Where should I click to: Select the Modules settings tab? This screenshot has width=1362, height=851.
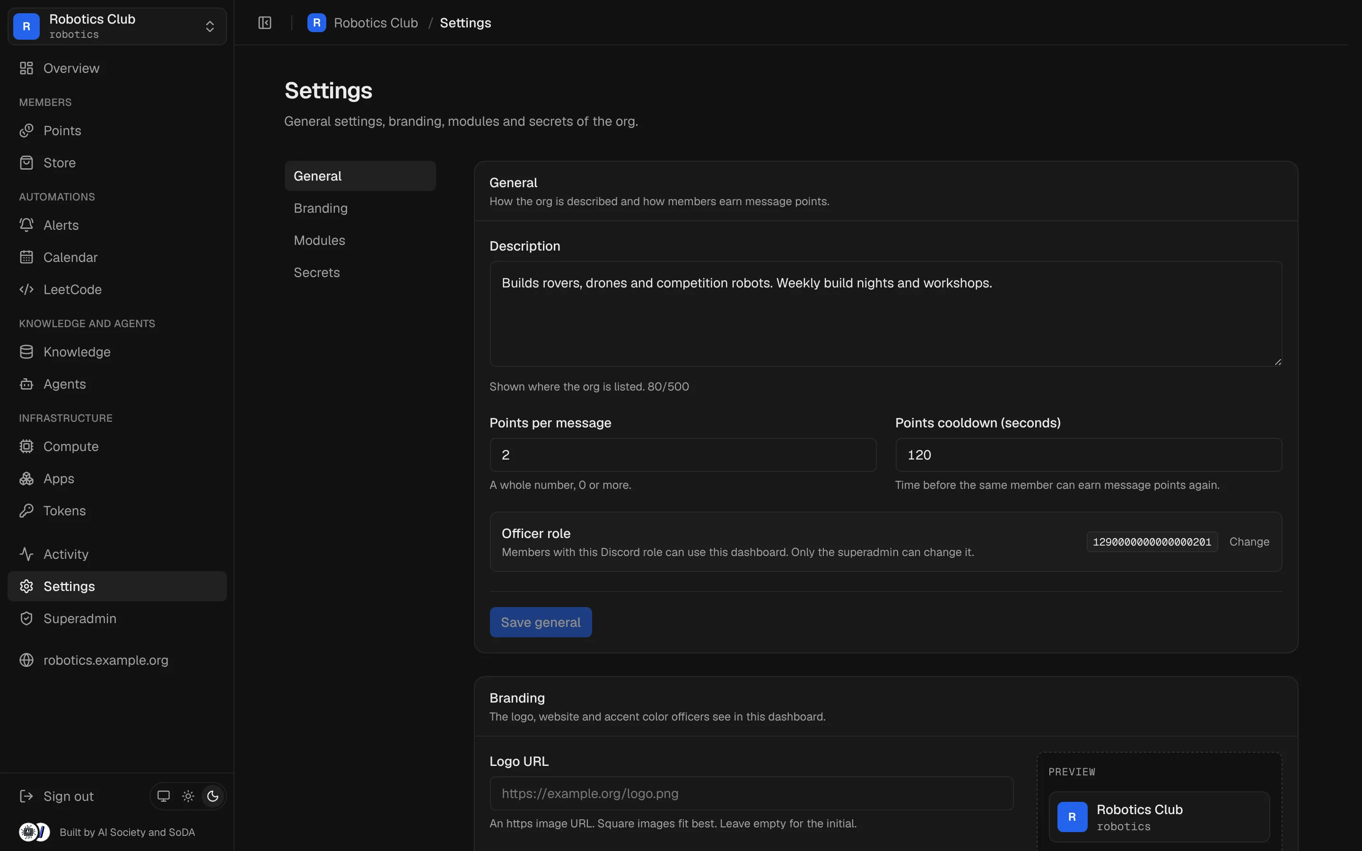(360, 240)
